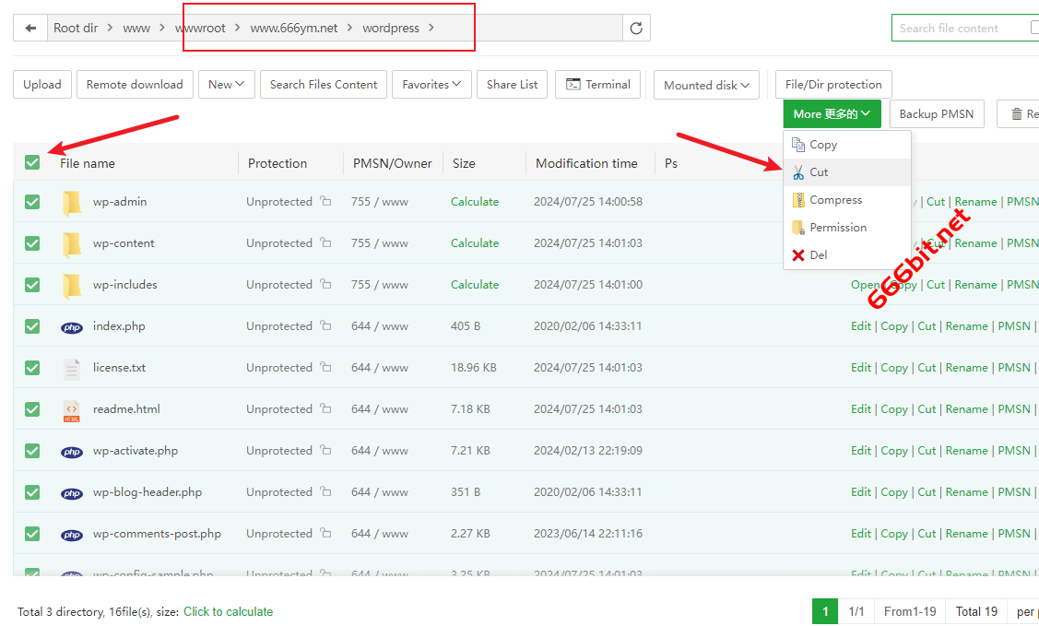Uncheck the wp-activate.php checkbox
This screenshot has height=626, width=1039.
point(32,451)
